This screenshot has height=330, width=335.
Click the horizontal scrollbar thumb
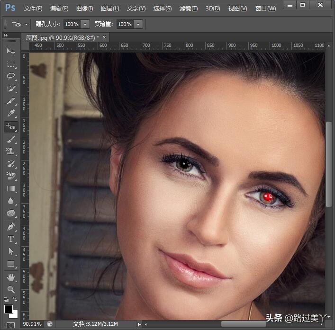click(x=244, y=324)
